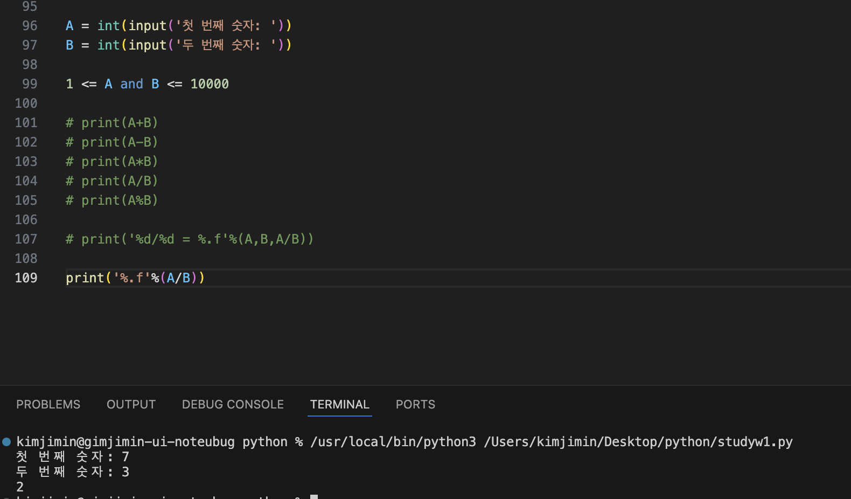The width and height of the screenshot is (851, 499).
Task: Open the PROBLEMS panel tab
Action: [x=48, y=404]
